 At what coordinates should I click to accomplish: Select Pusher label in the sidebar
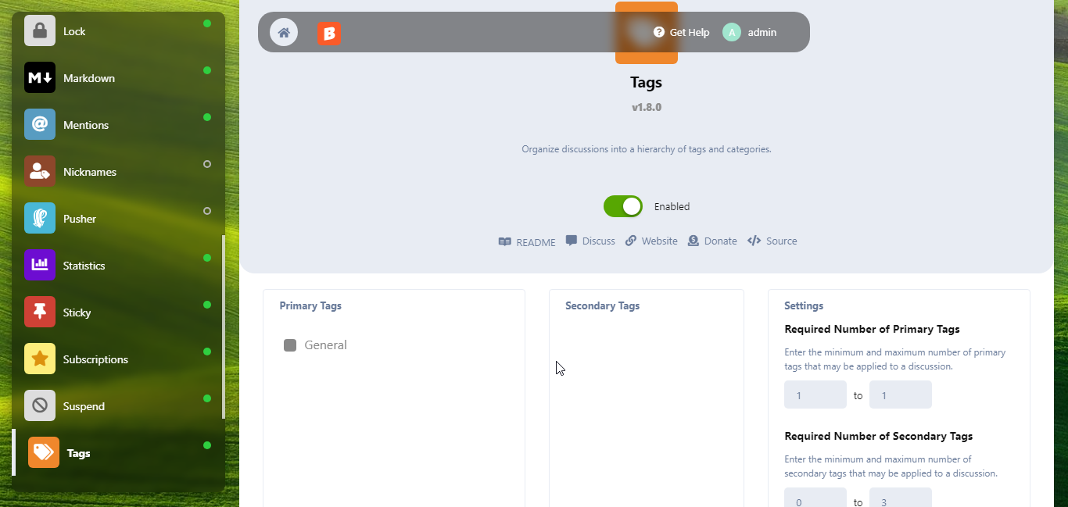(x=80, y=219)
